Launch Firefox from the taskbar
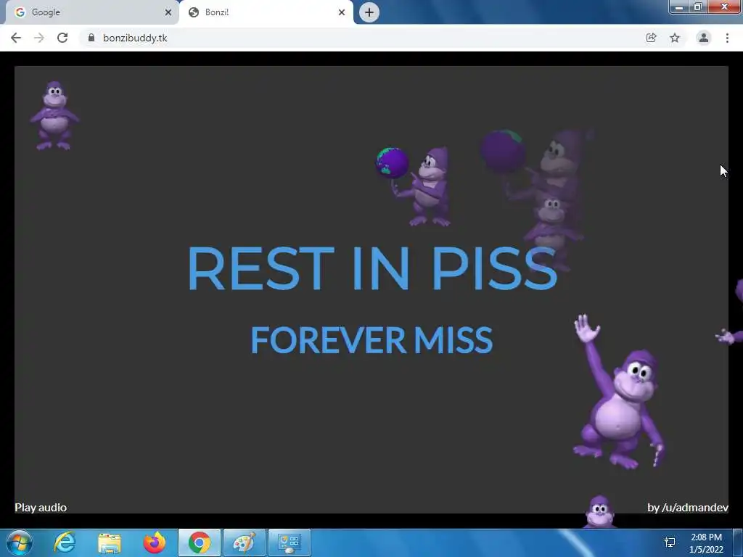Screen dimensions: 743x557 click(155, 542)
